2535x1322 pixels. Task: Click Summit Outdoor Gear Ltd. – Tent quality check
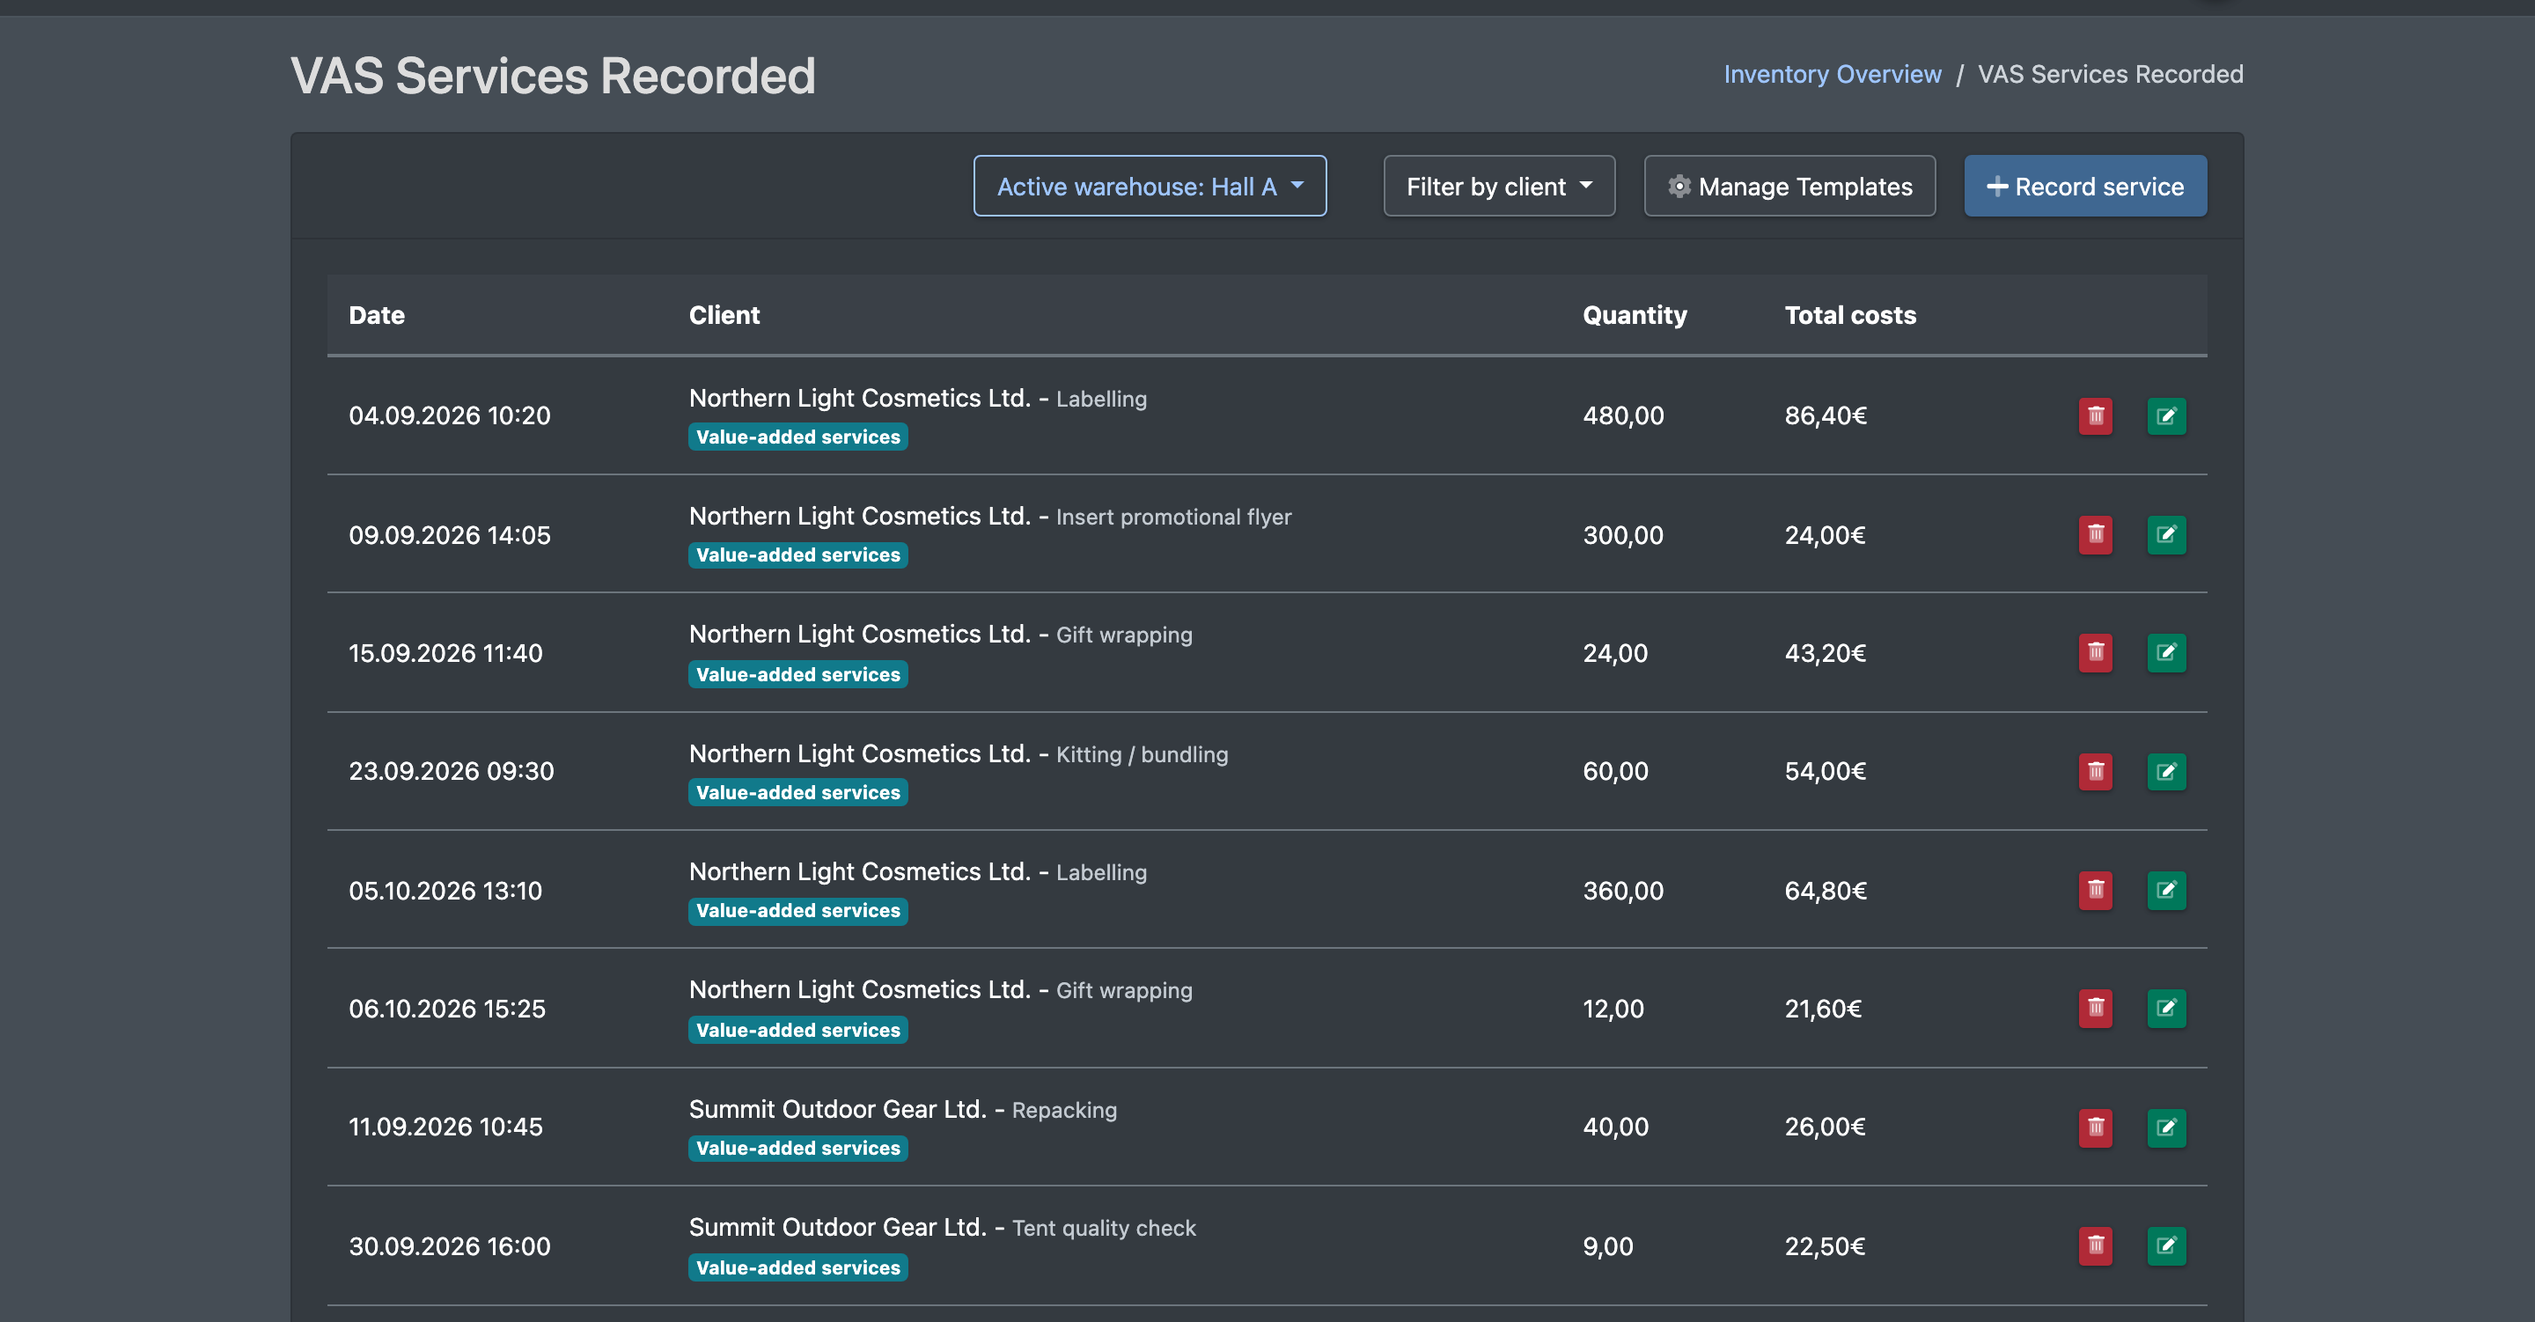click(x=942, y=1228)
